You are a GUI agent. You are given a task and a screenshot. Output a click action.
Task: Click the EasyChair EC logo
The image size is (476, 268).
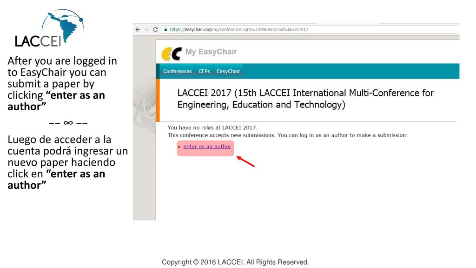pos(172,54)
